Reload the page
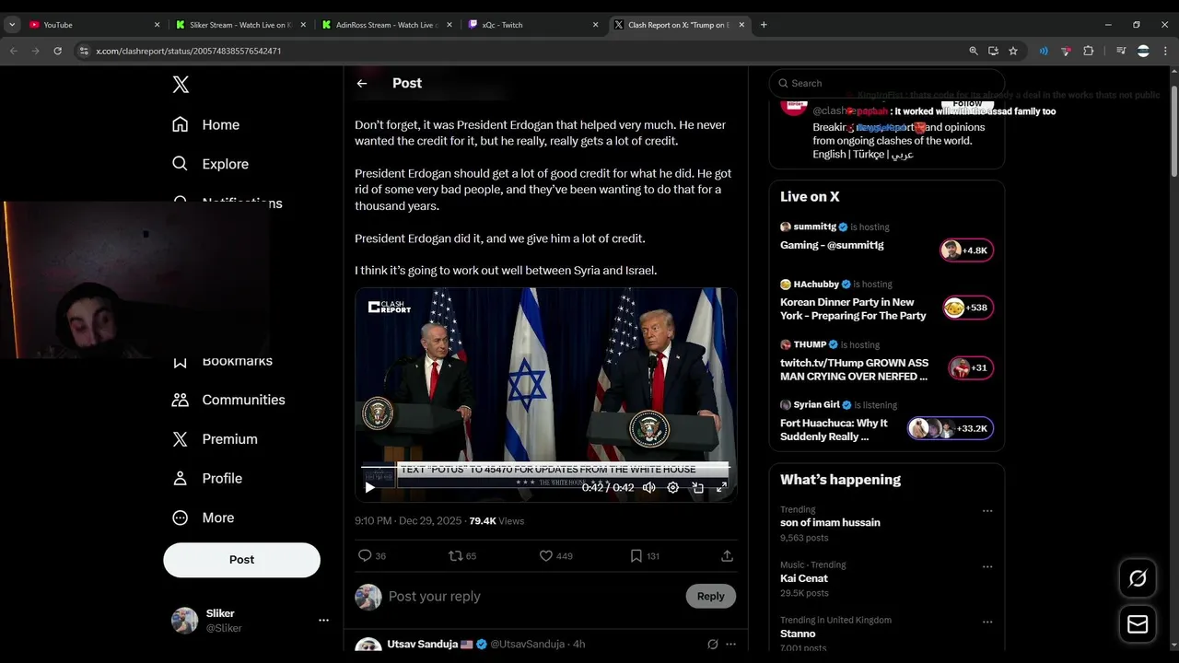The image size is (1179, 663). (x=57, y=51)
